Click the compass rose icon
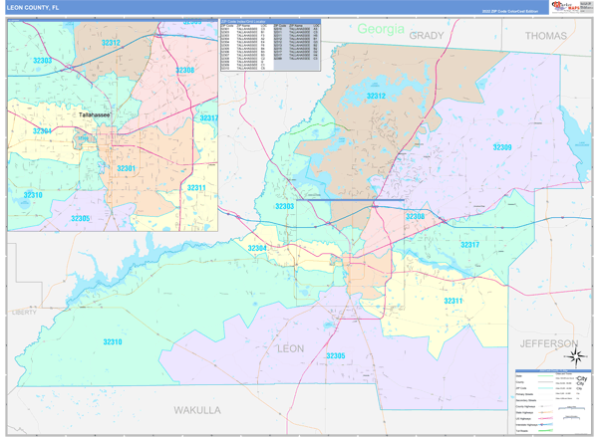 [x=573, y=357]
